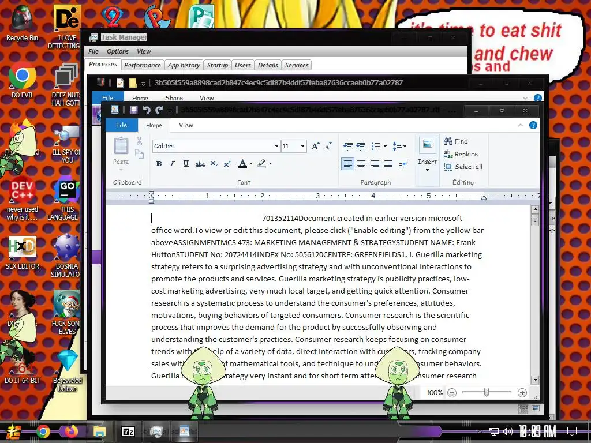
Task: Click the zoom slider handle
Action: point(487,392)
